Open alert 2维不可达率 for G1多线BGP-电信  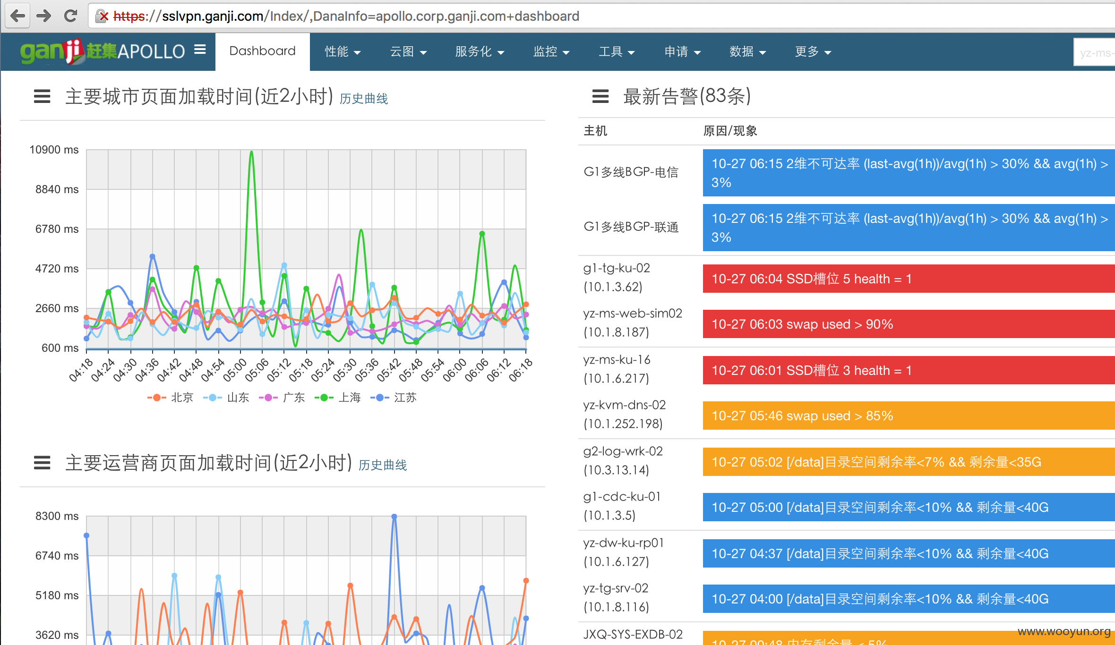coord(909,173)
